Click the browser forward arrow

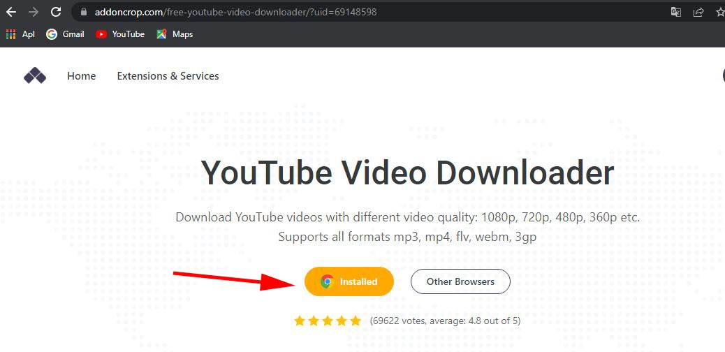34,12
